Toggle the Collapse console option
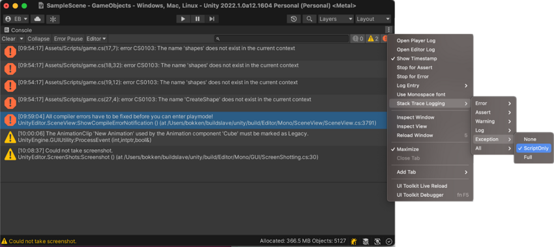Image resolution: width=554 pixels, height=247 pixels. pyautogui.click(x=38, y=39)
